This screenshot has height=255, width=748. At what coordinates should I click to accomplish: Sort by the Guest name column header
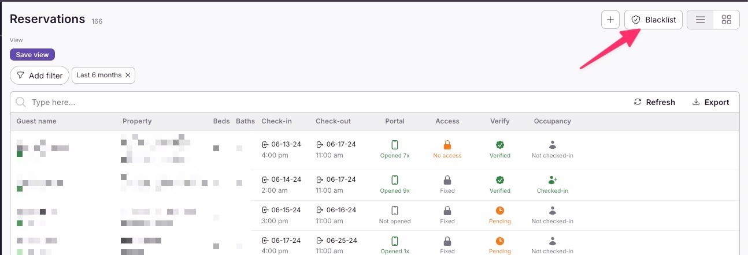[36, 121]
